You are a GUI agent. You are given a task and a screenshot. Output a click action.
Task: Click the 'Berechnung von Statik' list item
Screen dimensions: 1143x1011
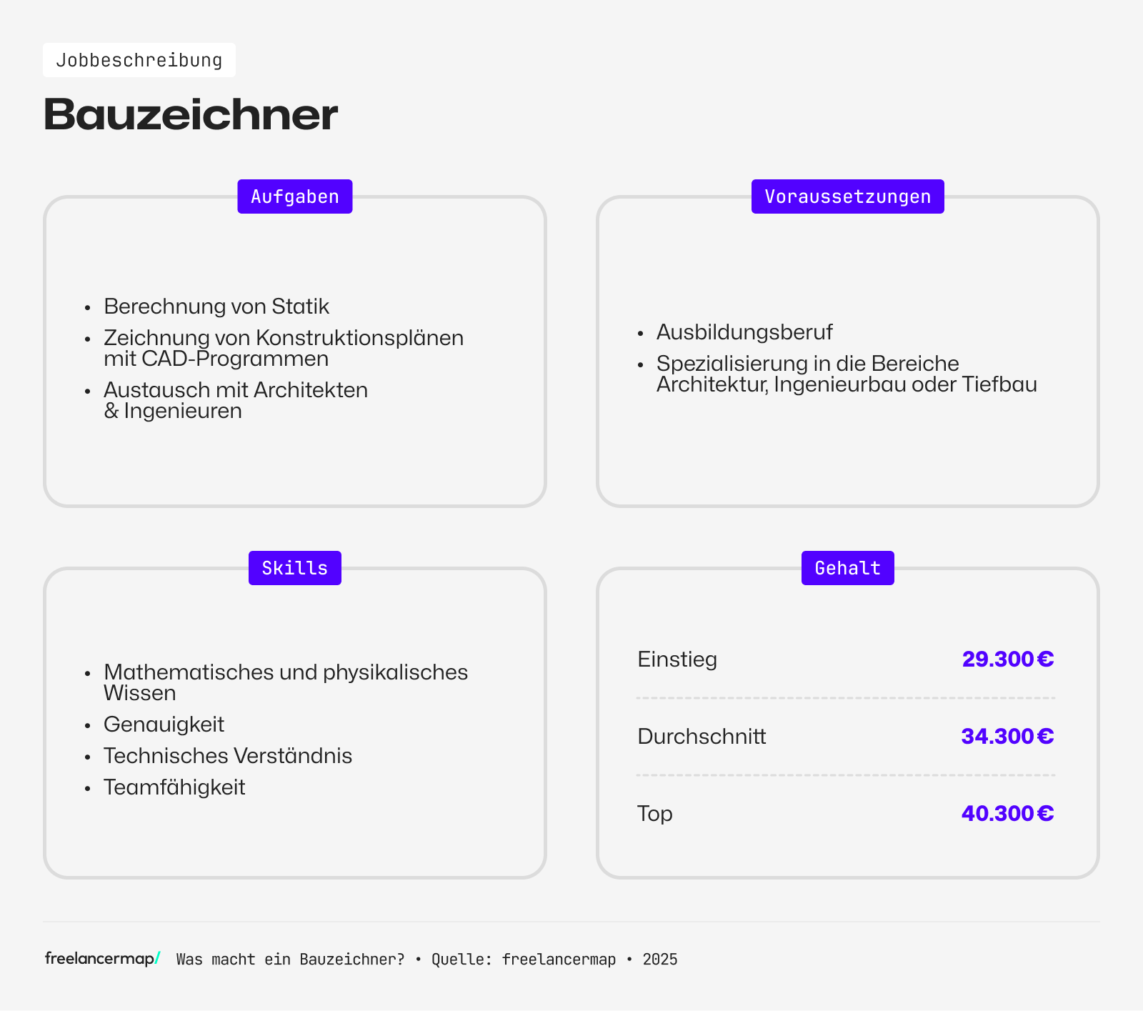point(216,307)
